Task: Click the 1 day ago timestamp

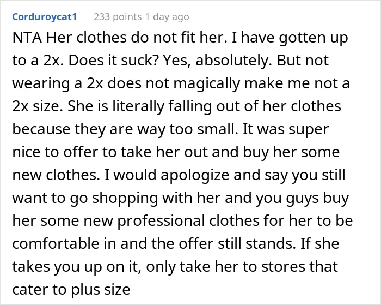Action: (x=167, y=17)
